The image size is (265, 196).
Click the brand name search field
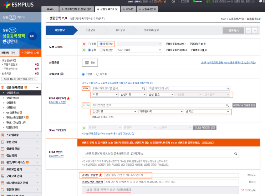click(x=160, y=154)
